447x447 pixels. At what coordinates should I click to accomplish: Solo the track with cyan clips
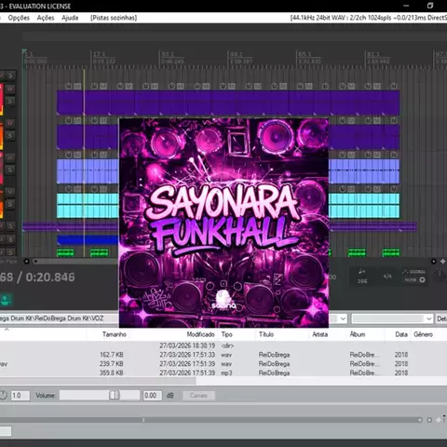(10, 204)
